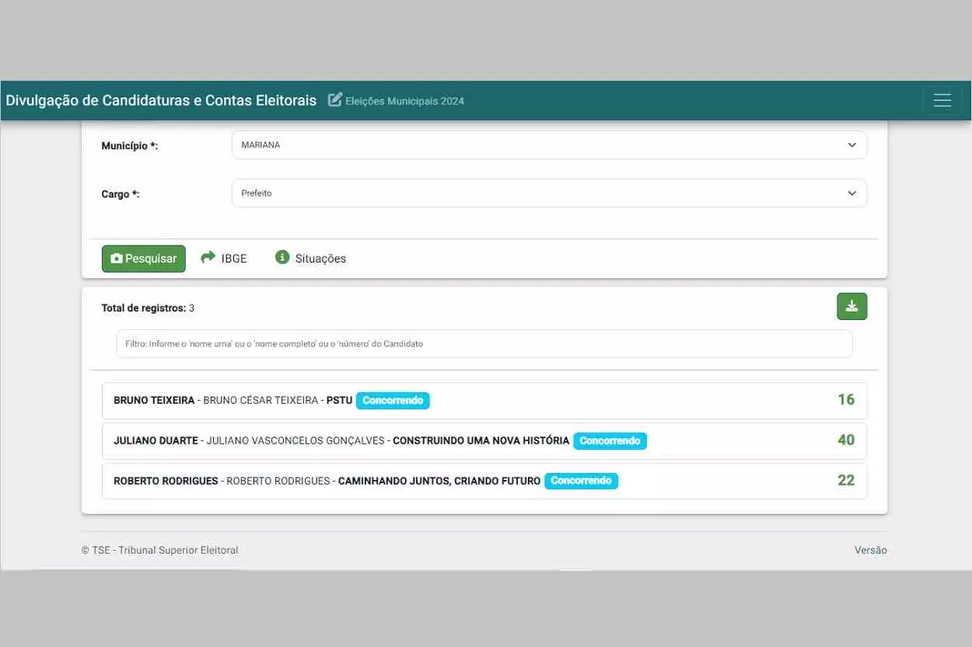
Task: Open the Cargo dropdown showing Prefeito
Action: 549,193
